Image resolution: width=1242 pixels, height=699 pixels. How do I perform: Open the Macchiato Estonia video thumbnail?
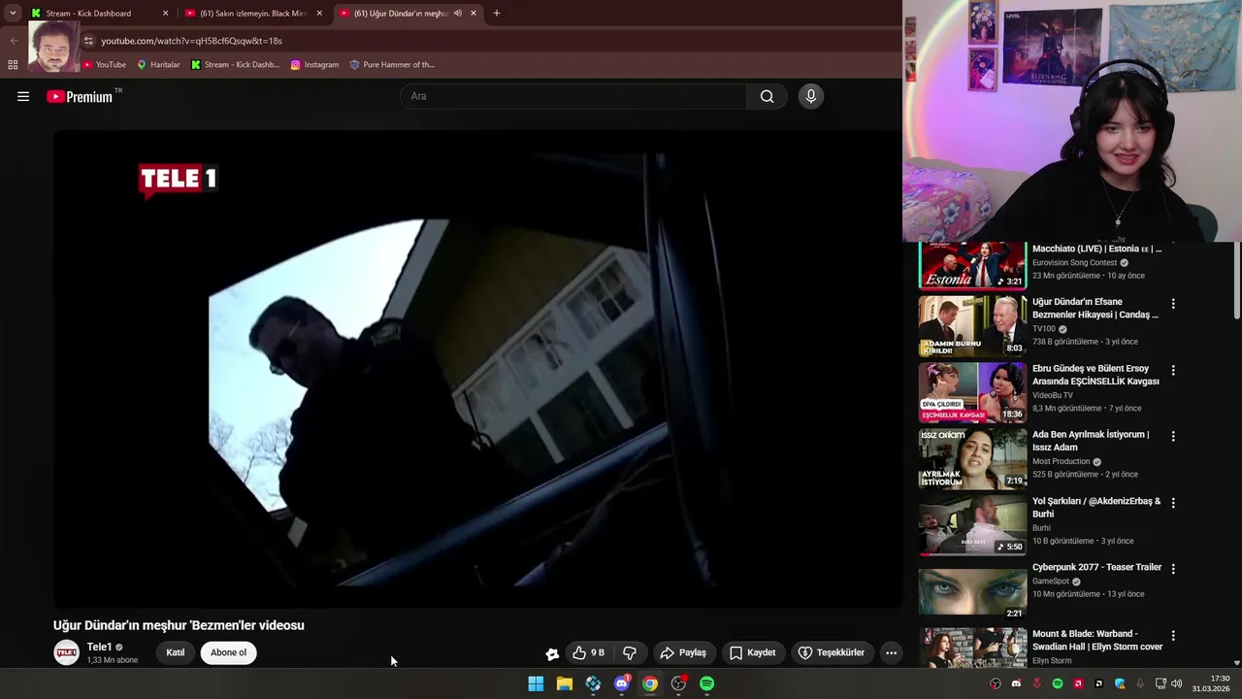(x=972, y=265)
